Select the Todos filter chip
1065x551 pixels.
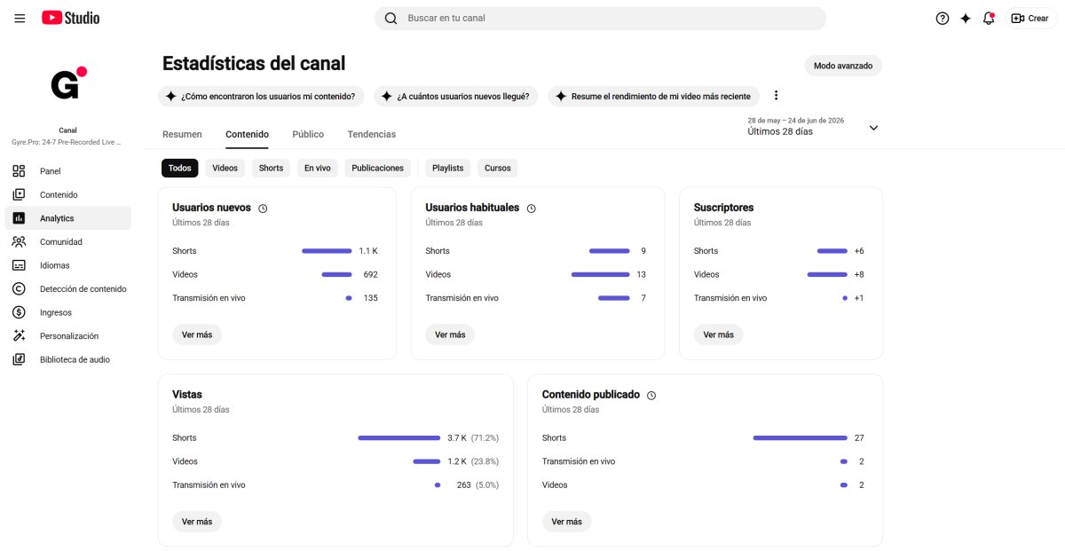click(x=179, y=168)
